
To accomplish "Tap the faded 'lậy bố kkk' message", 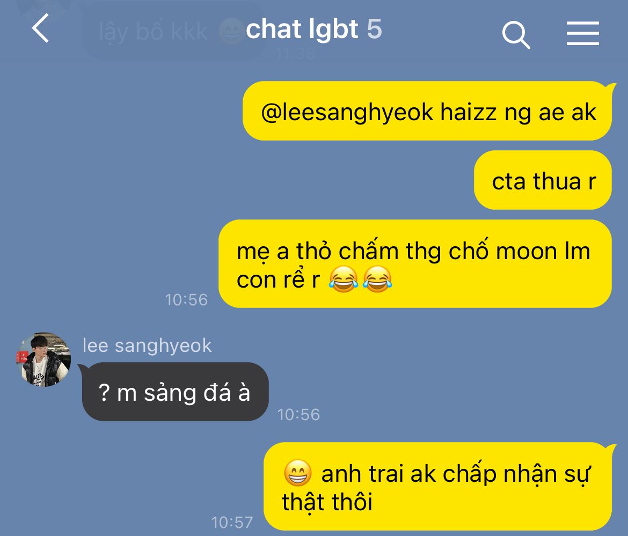I will click(x=154, y=32).
